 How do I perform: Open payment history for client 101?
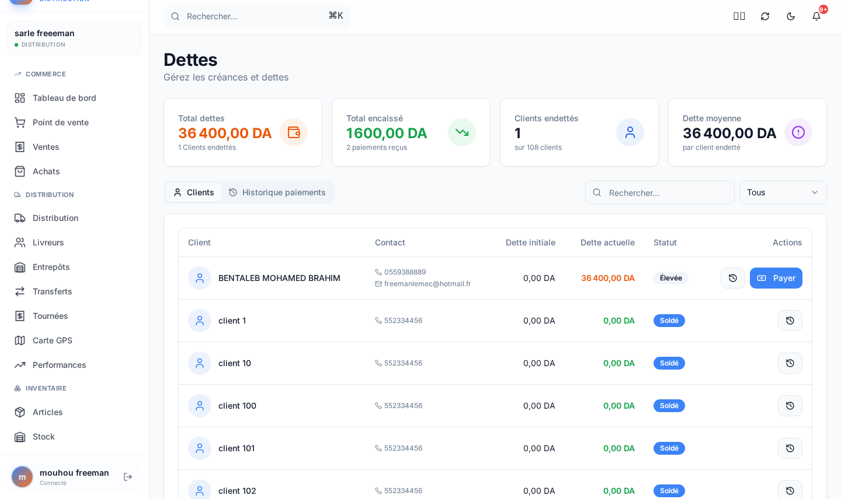click(790, 448)
